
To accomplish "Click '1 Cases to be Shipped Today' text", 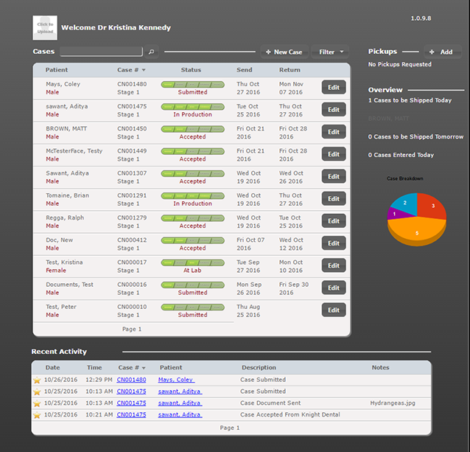I will point(410,100).
